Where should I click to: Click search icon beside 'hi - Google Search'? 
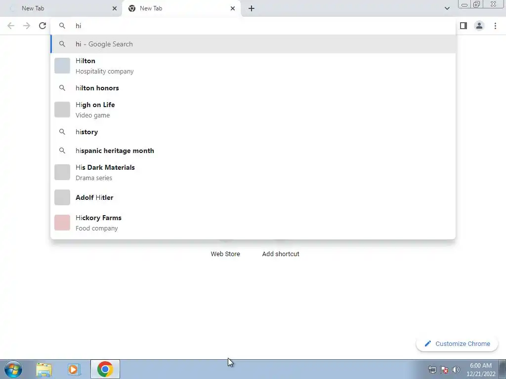coord(62,44)
